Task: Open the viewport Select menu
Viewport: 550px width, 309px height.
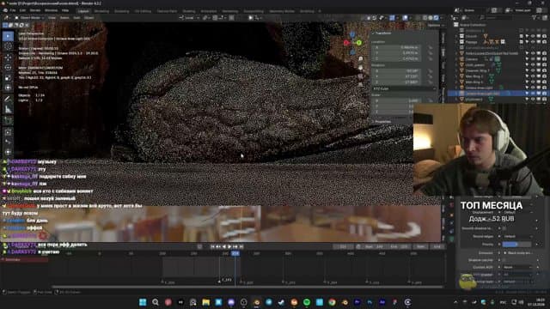Action: point(64,17)
